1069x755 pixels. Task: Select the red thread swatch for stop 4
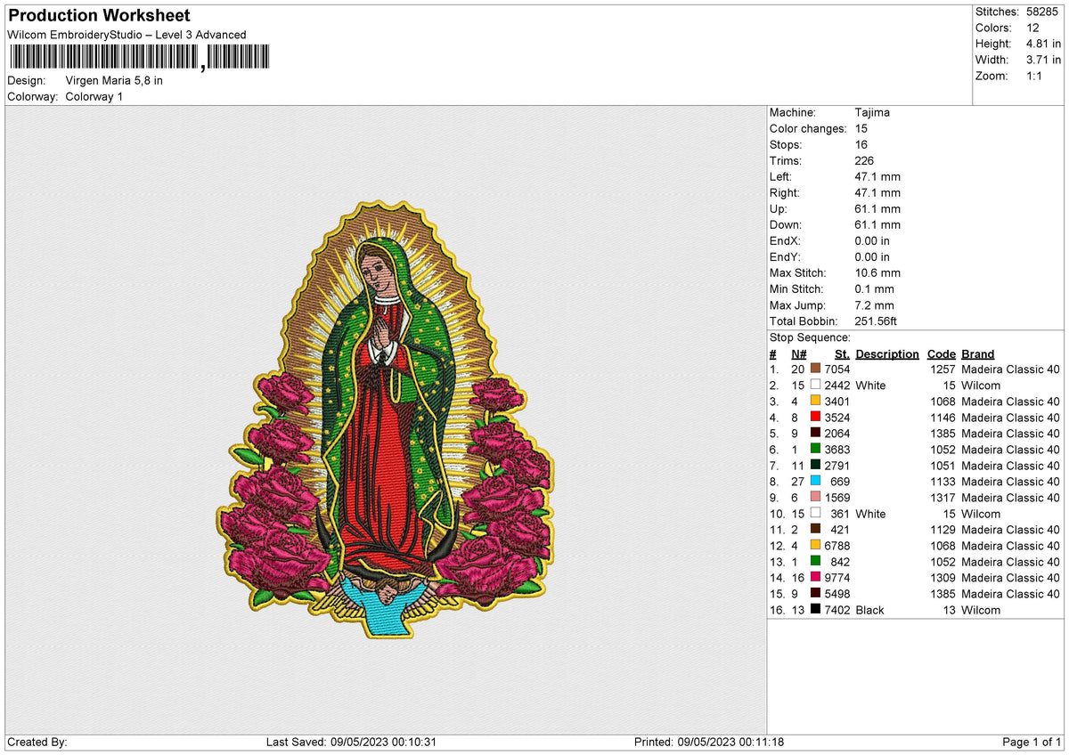coord(815,418)
